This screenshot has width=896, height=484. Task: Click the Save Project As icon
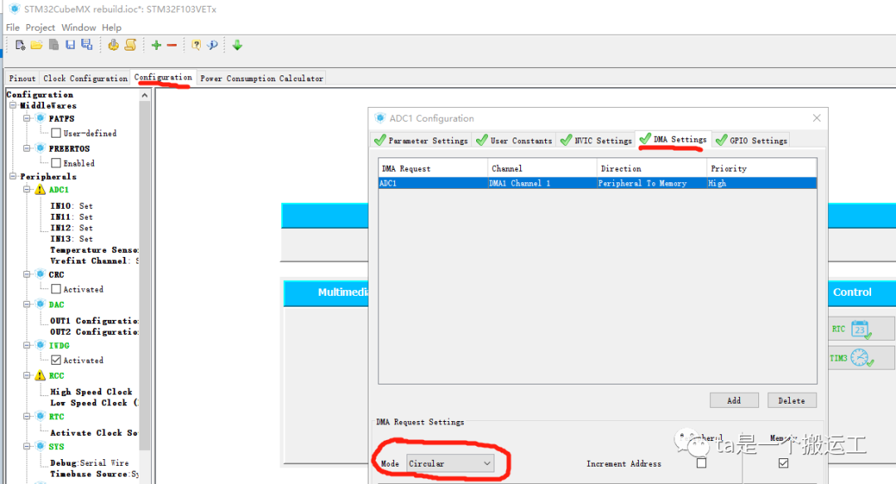click(87, 45)
